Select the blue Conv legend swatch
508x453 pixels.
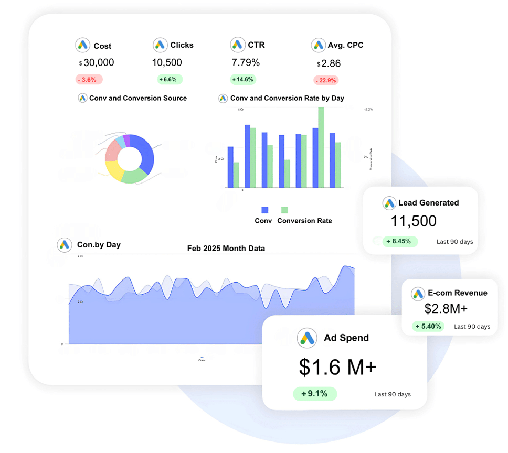tap(264, 210)
